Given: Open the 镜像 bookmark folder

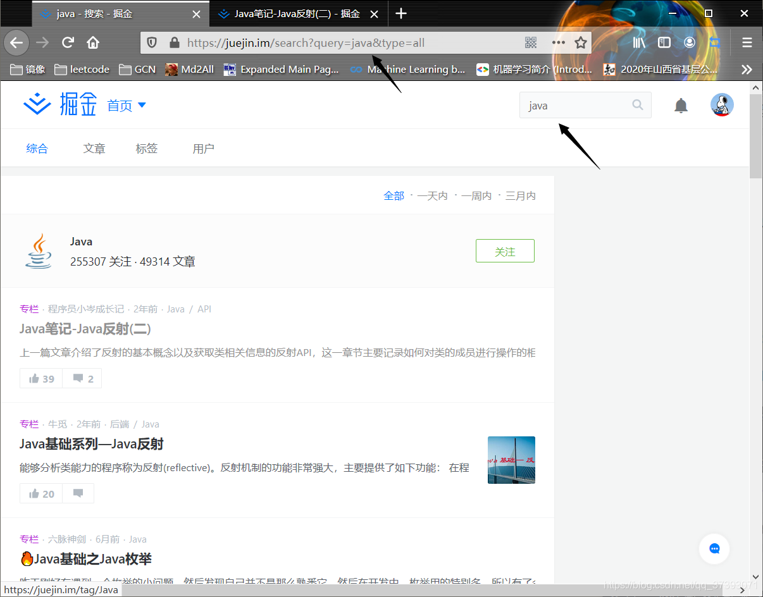Looking at the screenshot, I should 28,70.
